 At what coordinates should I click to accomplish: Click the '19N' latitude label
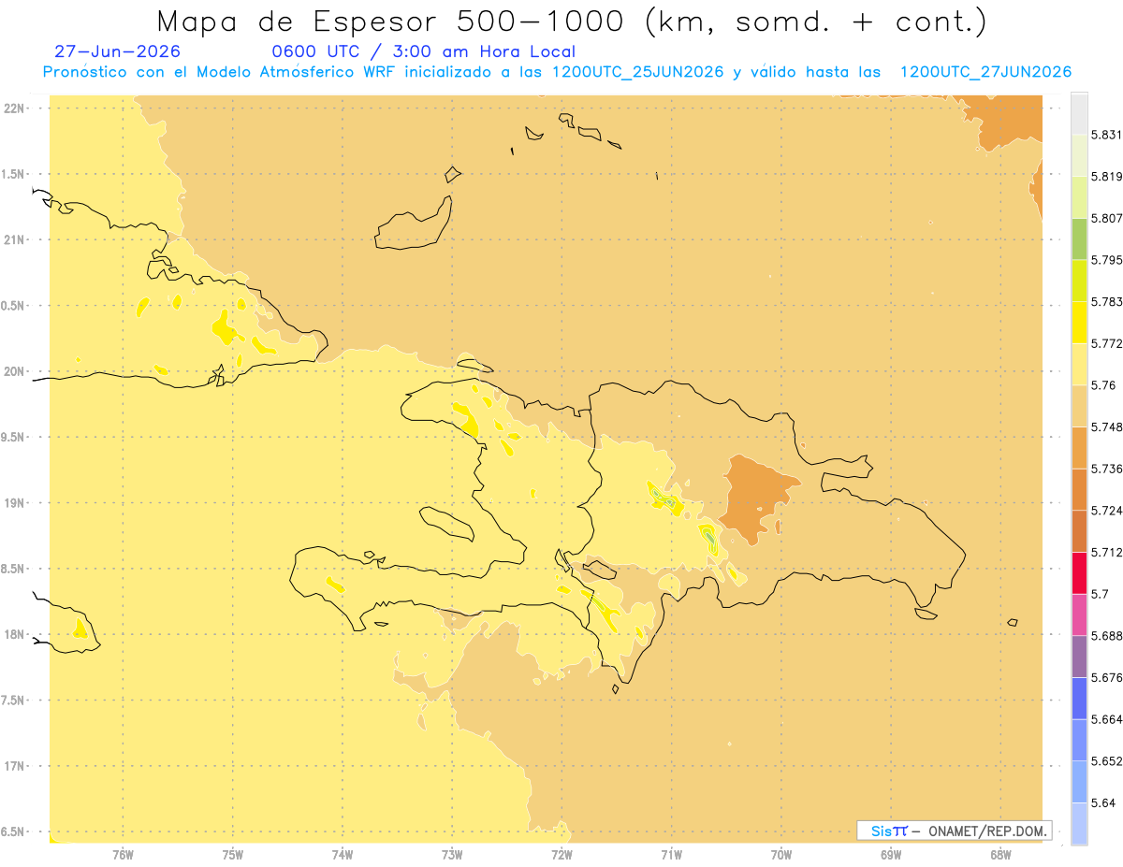click(14, 503)
